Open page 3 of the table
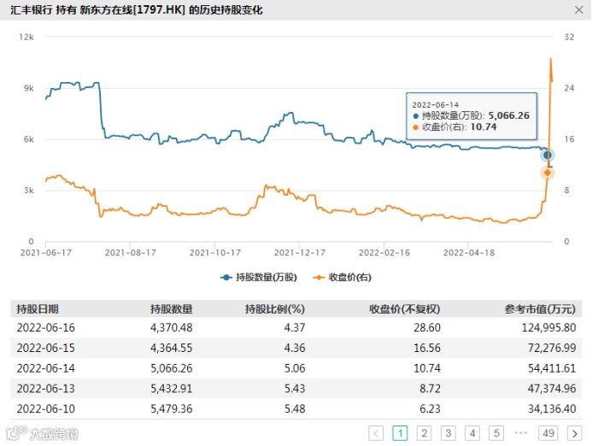Image resolution: width=592 pixels, height=446 pixels. pos(448,433)
